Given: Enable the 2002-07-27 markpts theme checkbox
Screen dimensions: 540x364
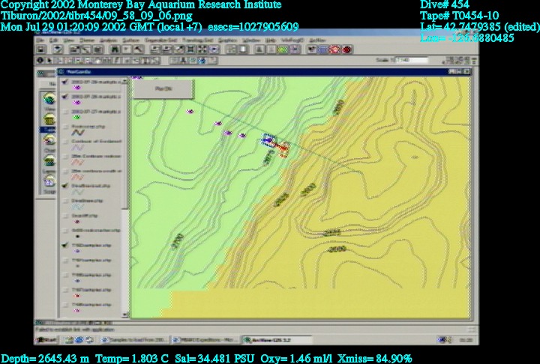Looking at the screenshot, I should 66,112.
